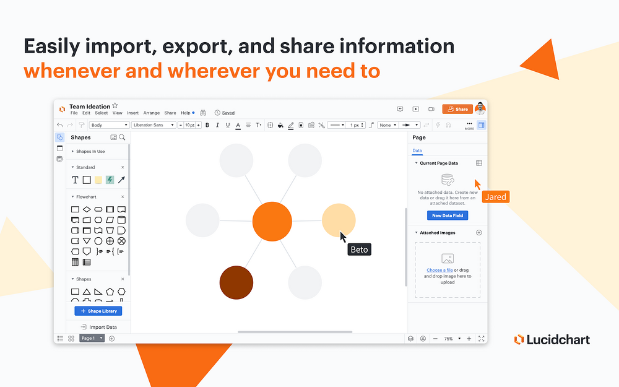This screenshot has width=619, height=387.
Task: Click the image search icon in Shapes
Action: pyautogui.click(x=114, y=137)
